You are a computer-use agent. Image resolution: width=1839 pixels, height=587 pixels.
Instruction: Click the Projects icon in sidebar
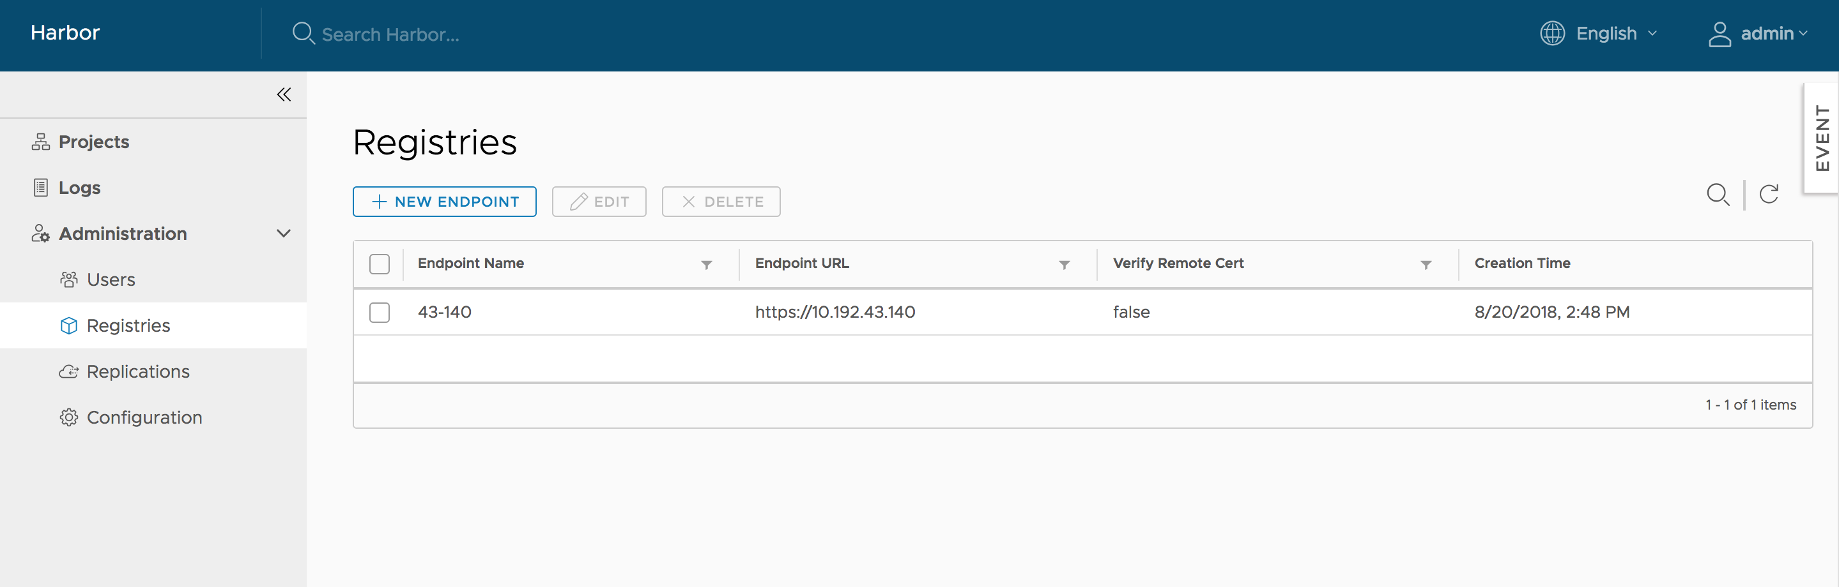click(x=41, y=142)
